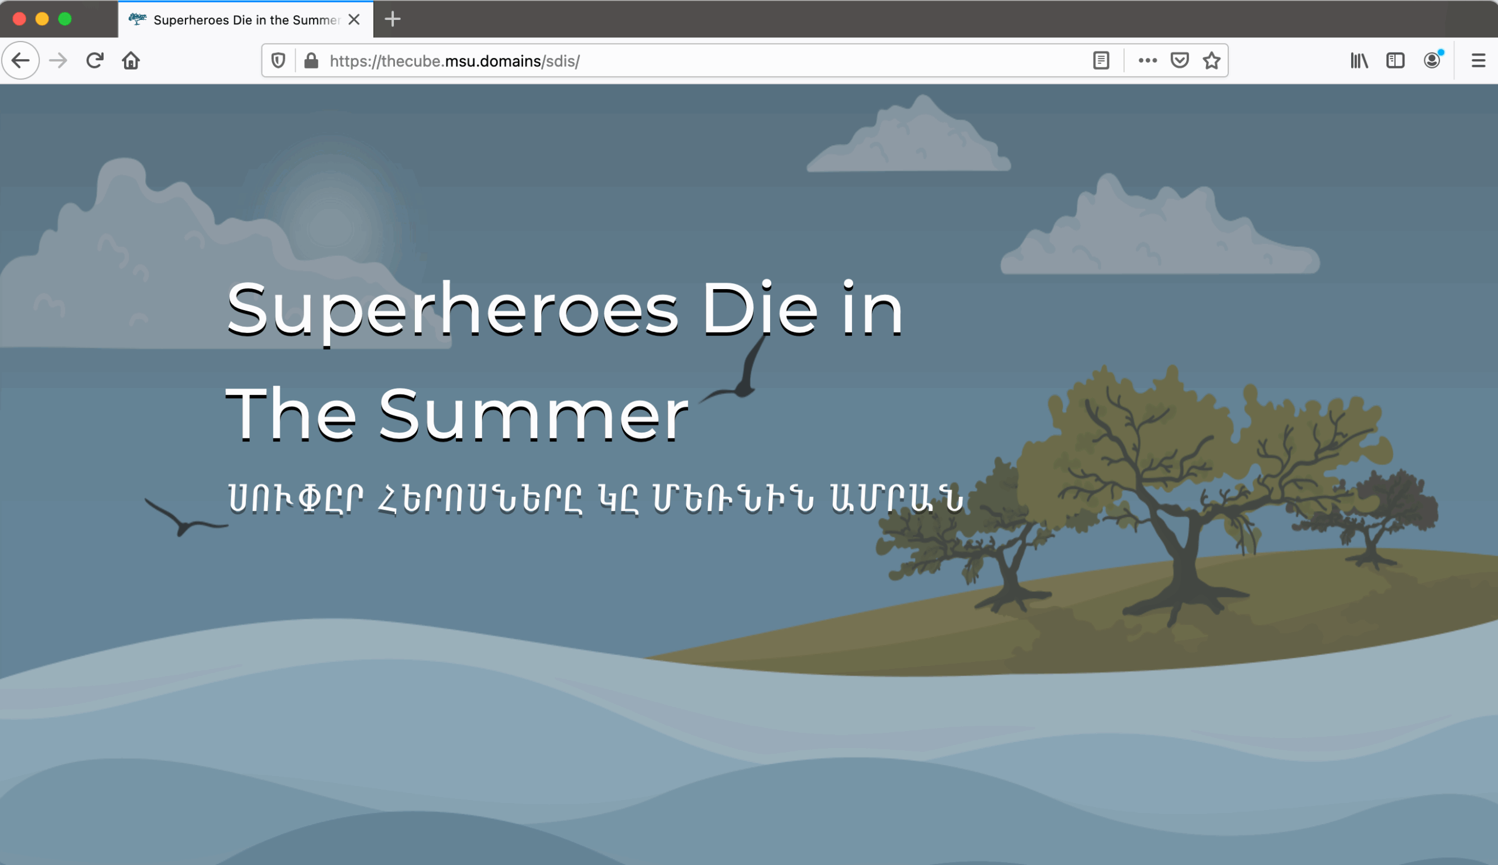
Task: Open the tracking protection shield panel
Action: pos(278,61)
